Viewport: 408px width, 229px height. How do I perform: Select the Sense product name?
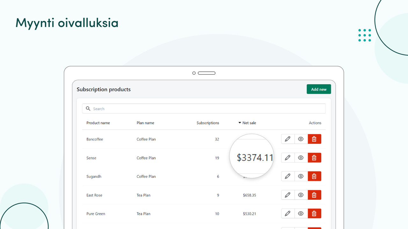91,158
